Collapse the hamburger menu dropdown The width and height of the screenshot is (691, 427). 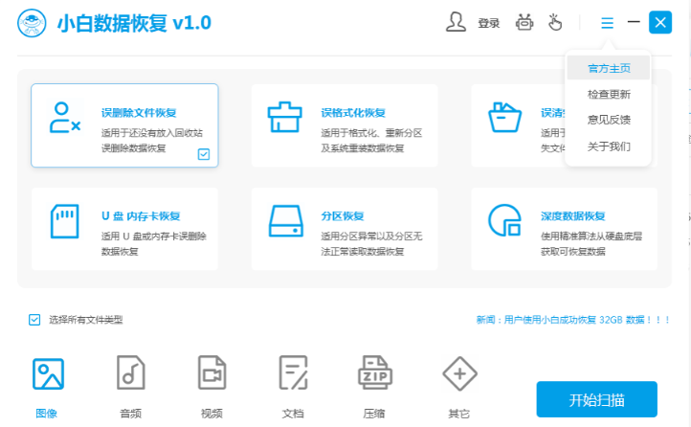(x=608, y=22)
